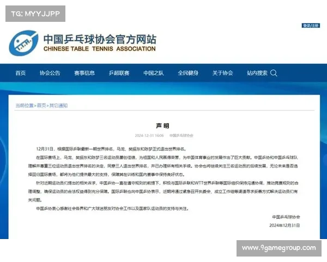Click 首页 link in the breadcrumb
The height and width of the screenshot is (262, 327).
pyautogui.click(x=41, y=105)
